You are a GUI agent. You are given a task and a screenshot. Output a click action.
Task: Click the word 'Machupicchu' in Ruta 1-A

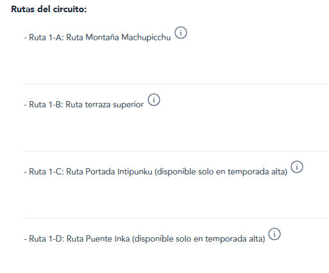point(146,37)
